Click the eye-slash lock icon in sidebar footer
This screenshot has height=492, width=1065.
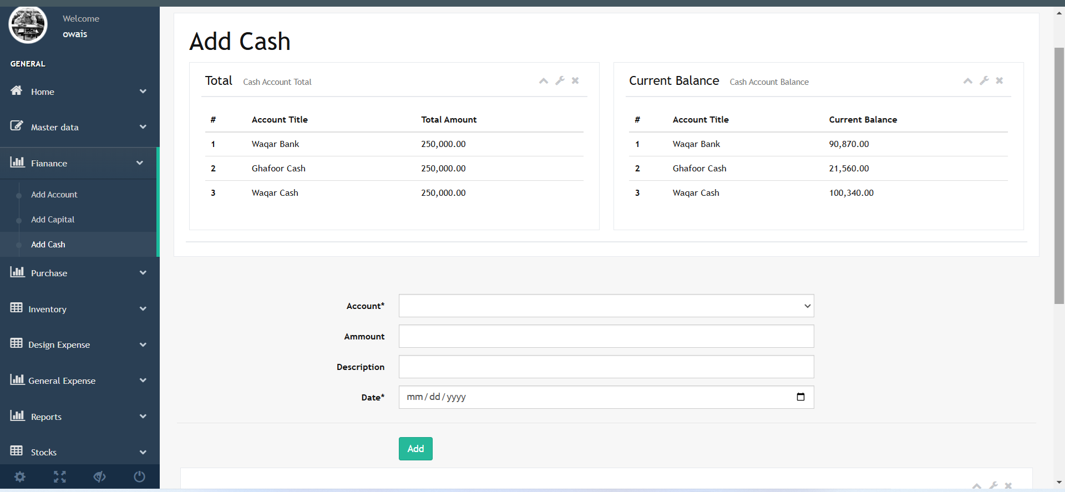[x=100, y=477]
